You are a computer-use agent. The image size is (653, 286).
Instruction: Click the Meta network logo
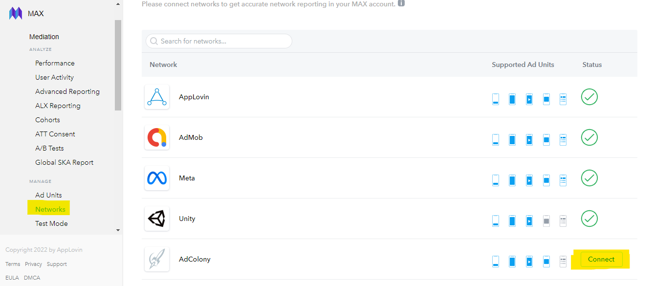[x=157, y=178]
